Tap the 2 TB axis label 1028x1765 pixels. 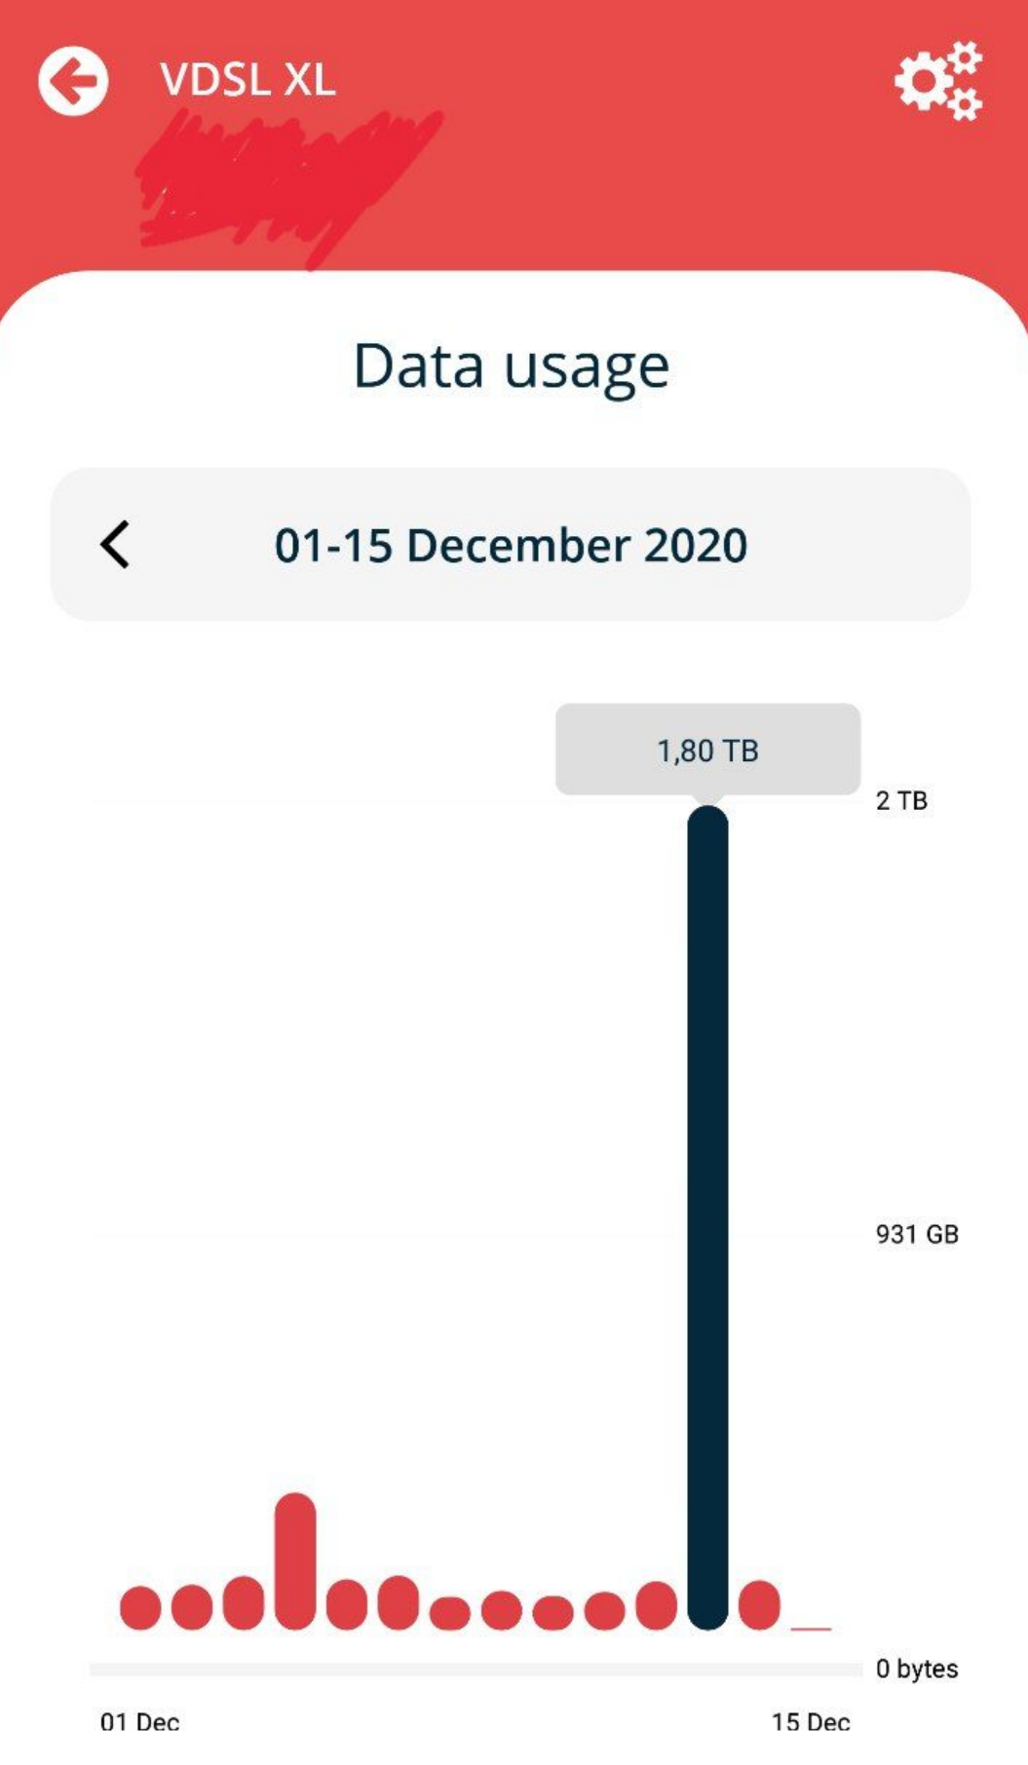click(901, 801)
